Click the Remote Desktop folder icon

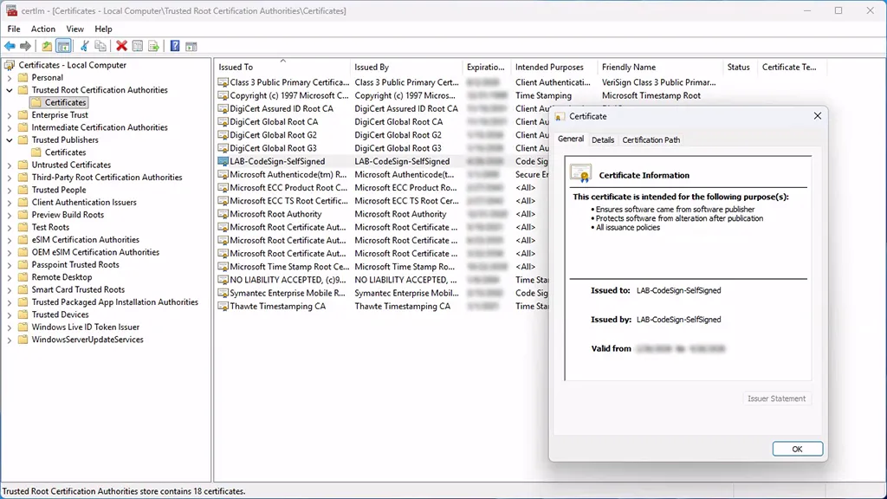pyautogui.click(x=23, y=276)
